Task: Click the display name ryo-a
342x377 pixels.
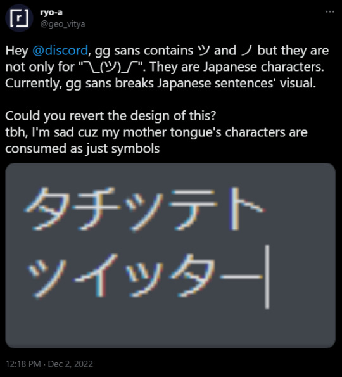Action: 51,12
